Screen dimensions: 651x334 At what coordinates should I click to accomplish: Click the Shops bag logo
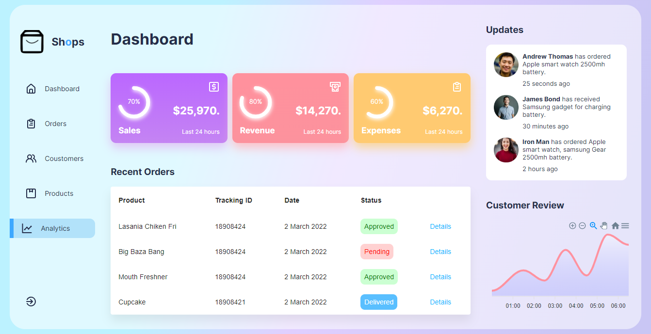coord(31,41)
